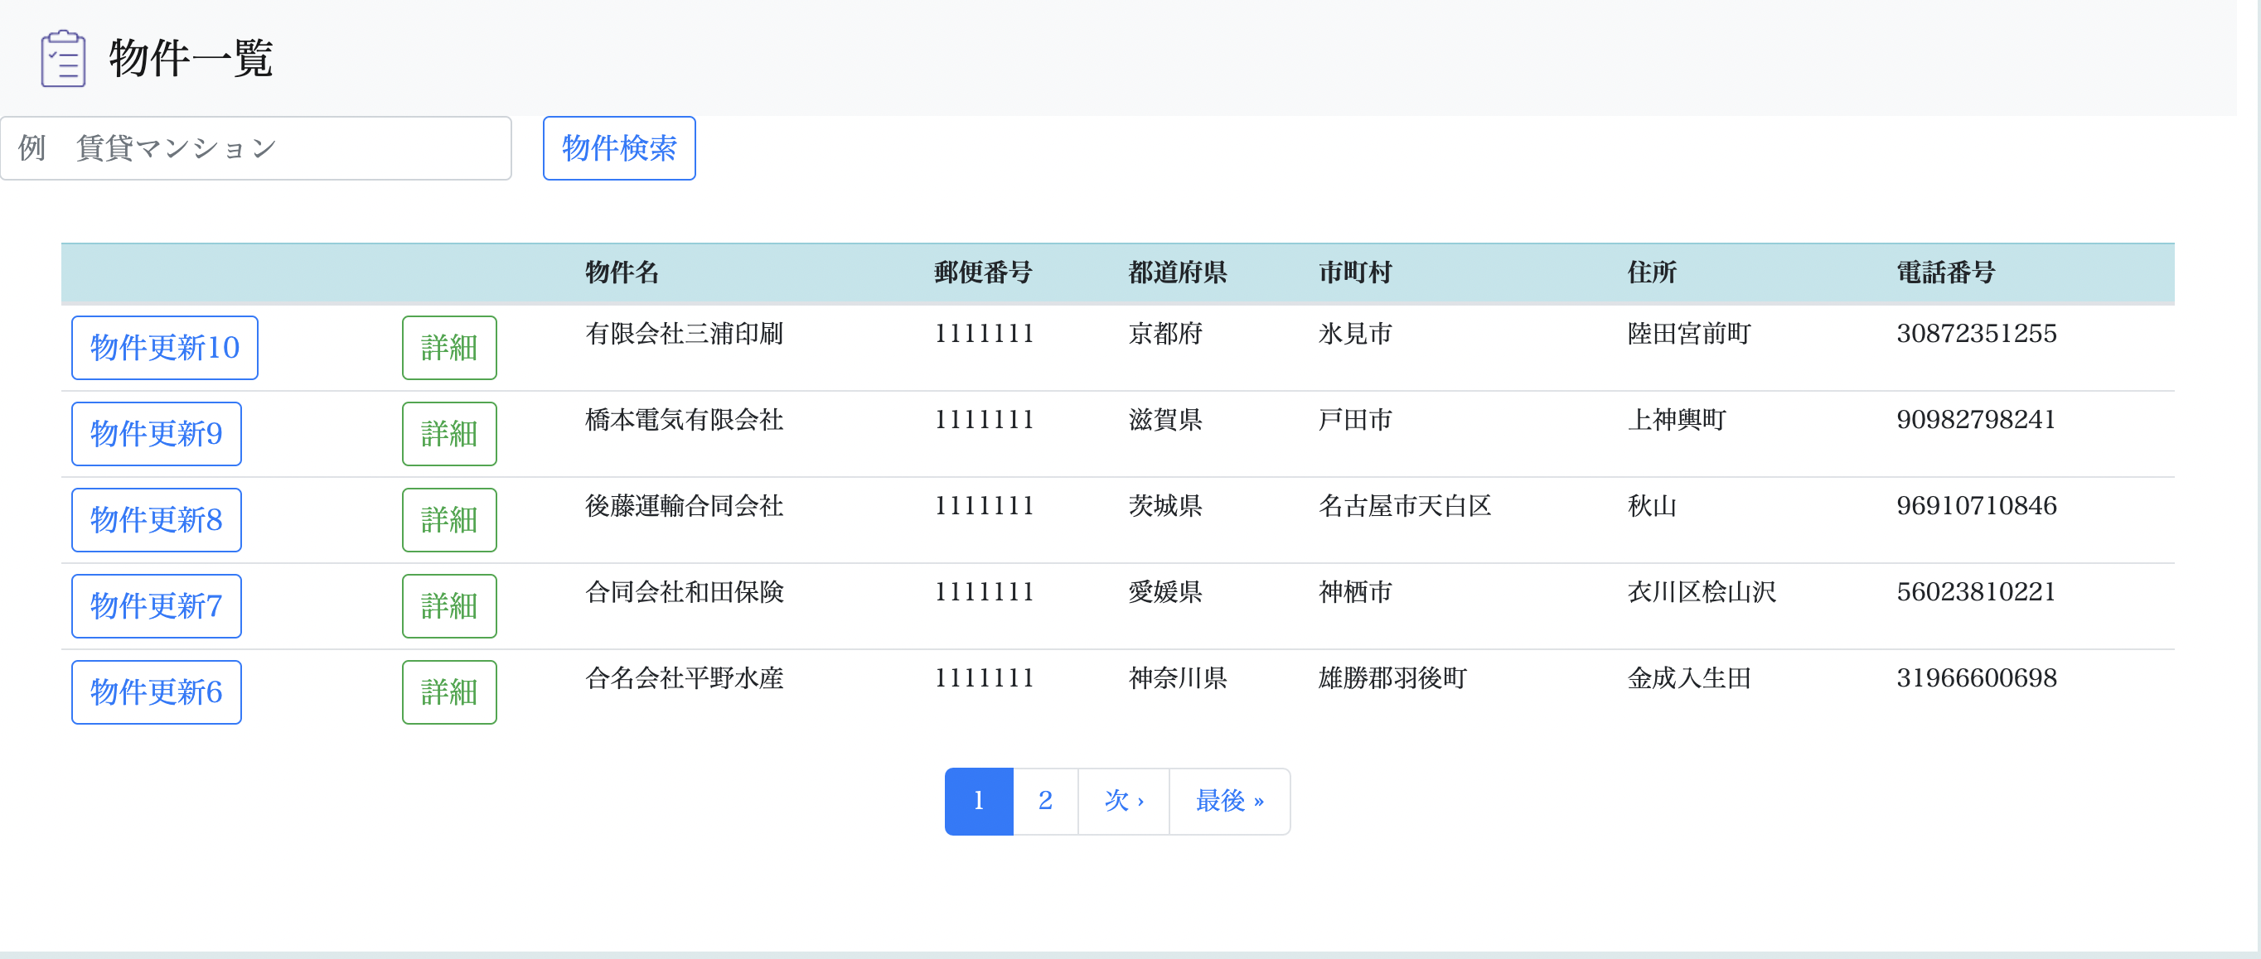Open 物件更新8 edit button
2261x959 pixels.
click(157, 519)
